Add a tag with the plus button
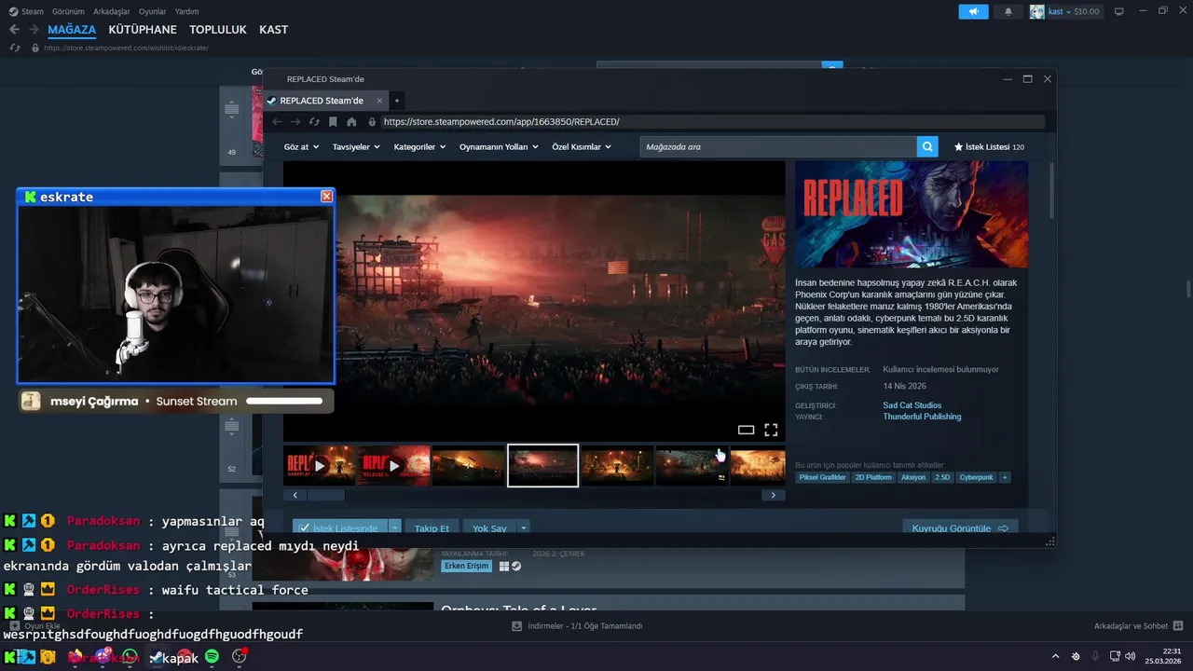The height and width of the screenshot is (671, 1193). coord(1004,477)
